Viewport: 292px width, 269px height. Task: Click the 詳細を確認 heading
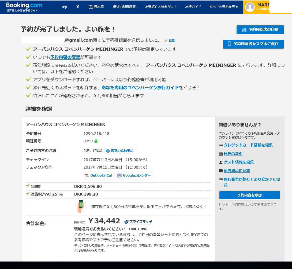(39, 109)
